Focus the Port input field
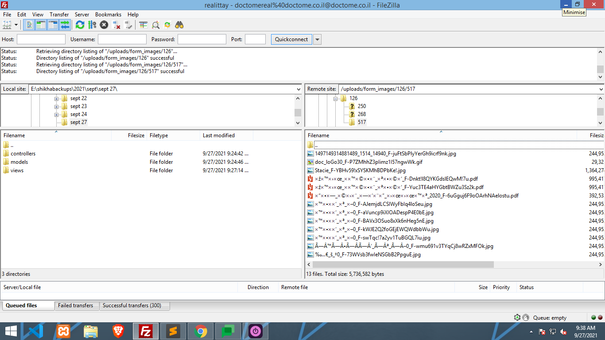 tap(255, 39)
